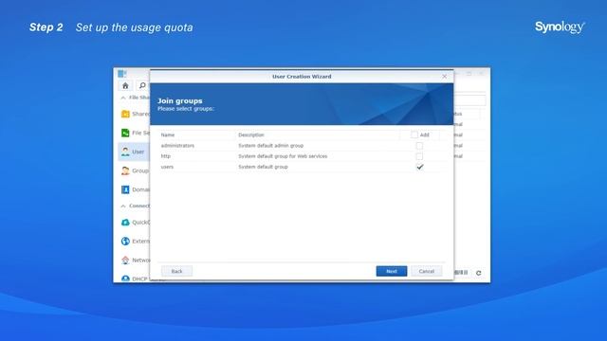Open the QuickConnect cloud icon

point(125,223)
